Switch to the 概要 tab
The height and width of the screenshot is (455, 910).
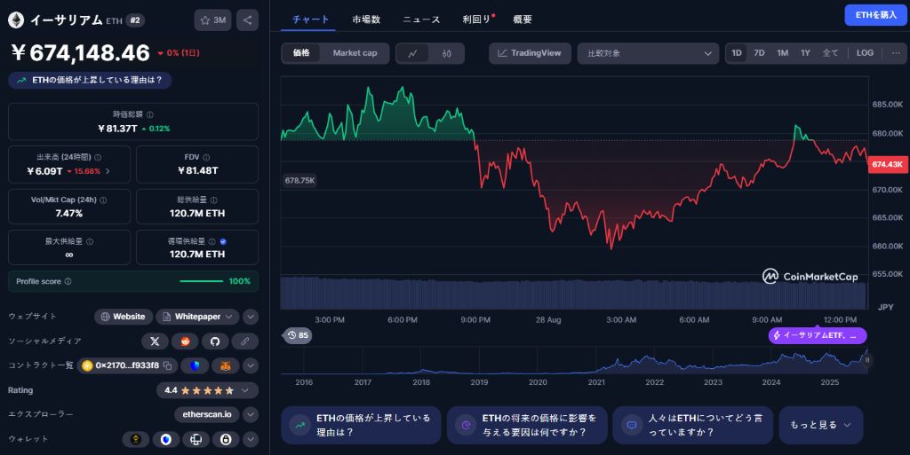(x=523, y=20)
